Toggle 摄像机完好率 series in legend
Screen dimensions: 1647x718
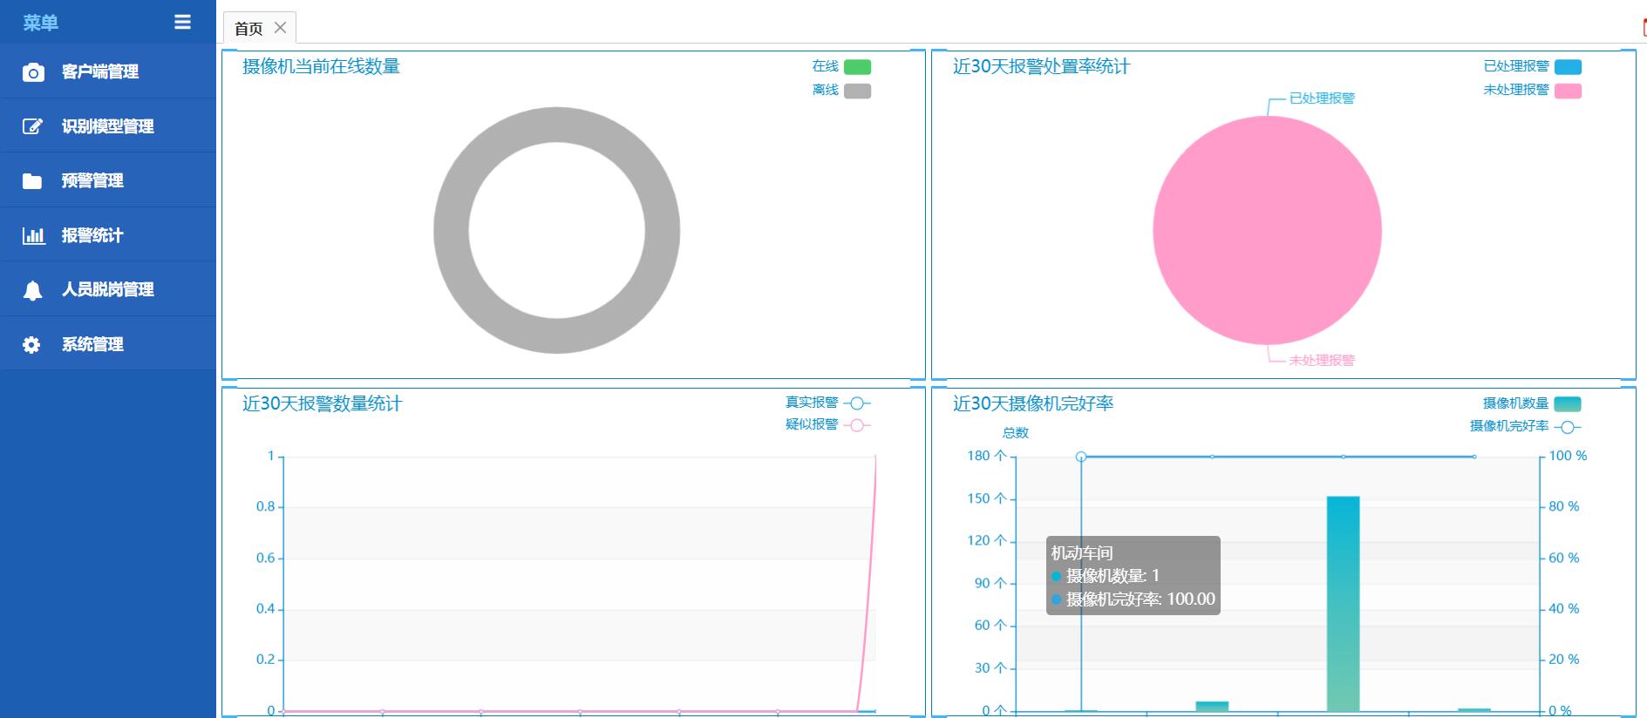point(1525,426)
